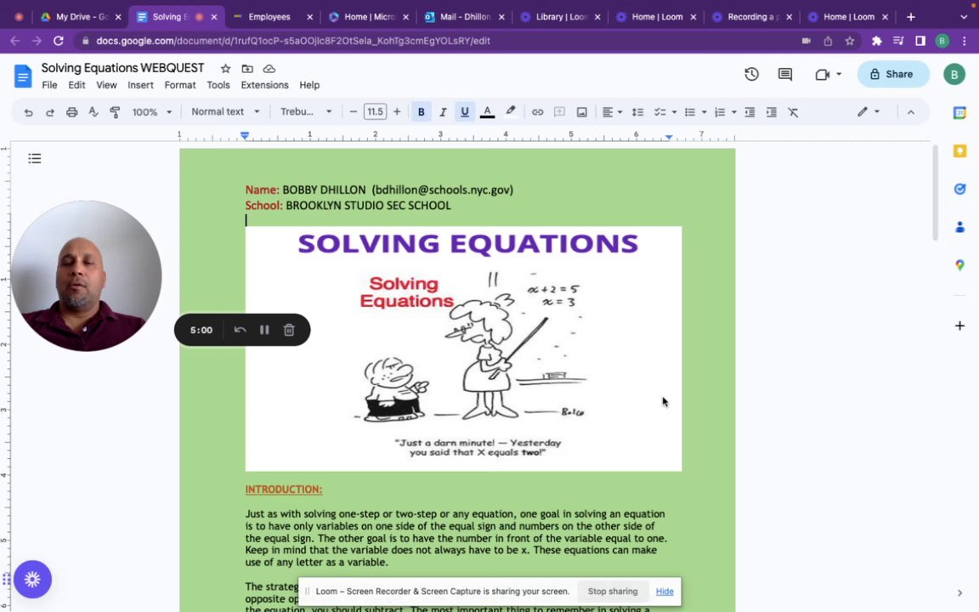Viewport: 979px width, 612px height.
Task: Decrease indent of paragraph
Action: [750, 112]
